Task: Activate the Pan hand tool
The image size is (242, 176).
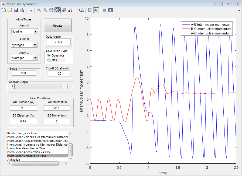Action: pyautogui.click(x=51, y=10)
